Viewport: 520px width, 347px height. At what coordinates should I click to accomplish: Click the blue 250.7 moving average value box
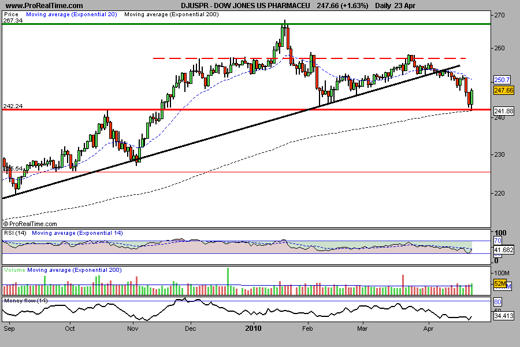[502, 80]
